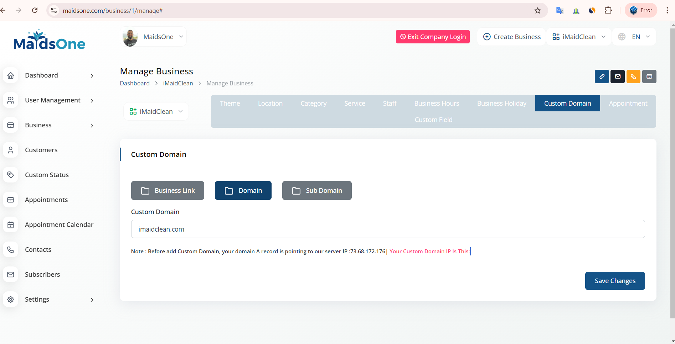Bookmark this page with the star icon

(537, 11)
